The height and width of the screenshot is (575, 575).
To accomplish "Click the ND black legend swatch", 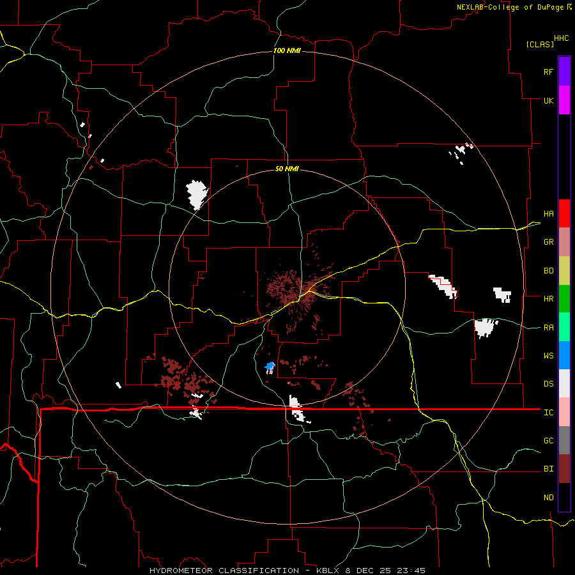I will pyautogui.click(x=564, y=497).
